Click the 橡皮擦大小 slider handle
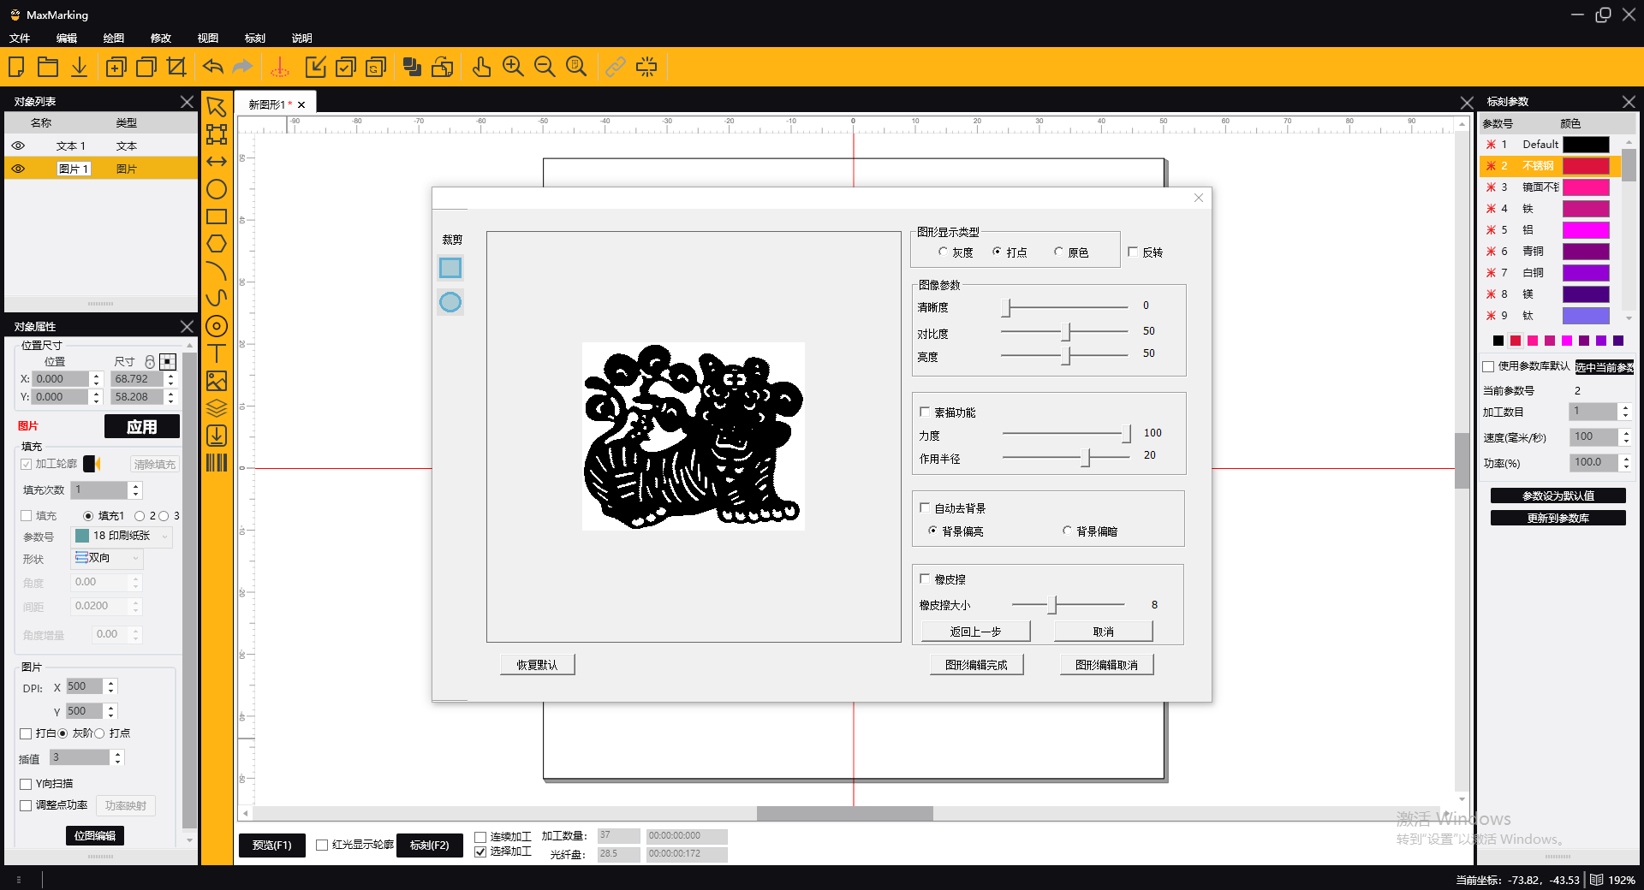Image resolution: width=1644 pixels, height=890 pixels. pyautogui.click(x=1053, y=605)
